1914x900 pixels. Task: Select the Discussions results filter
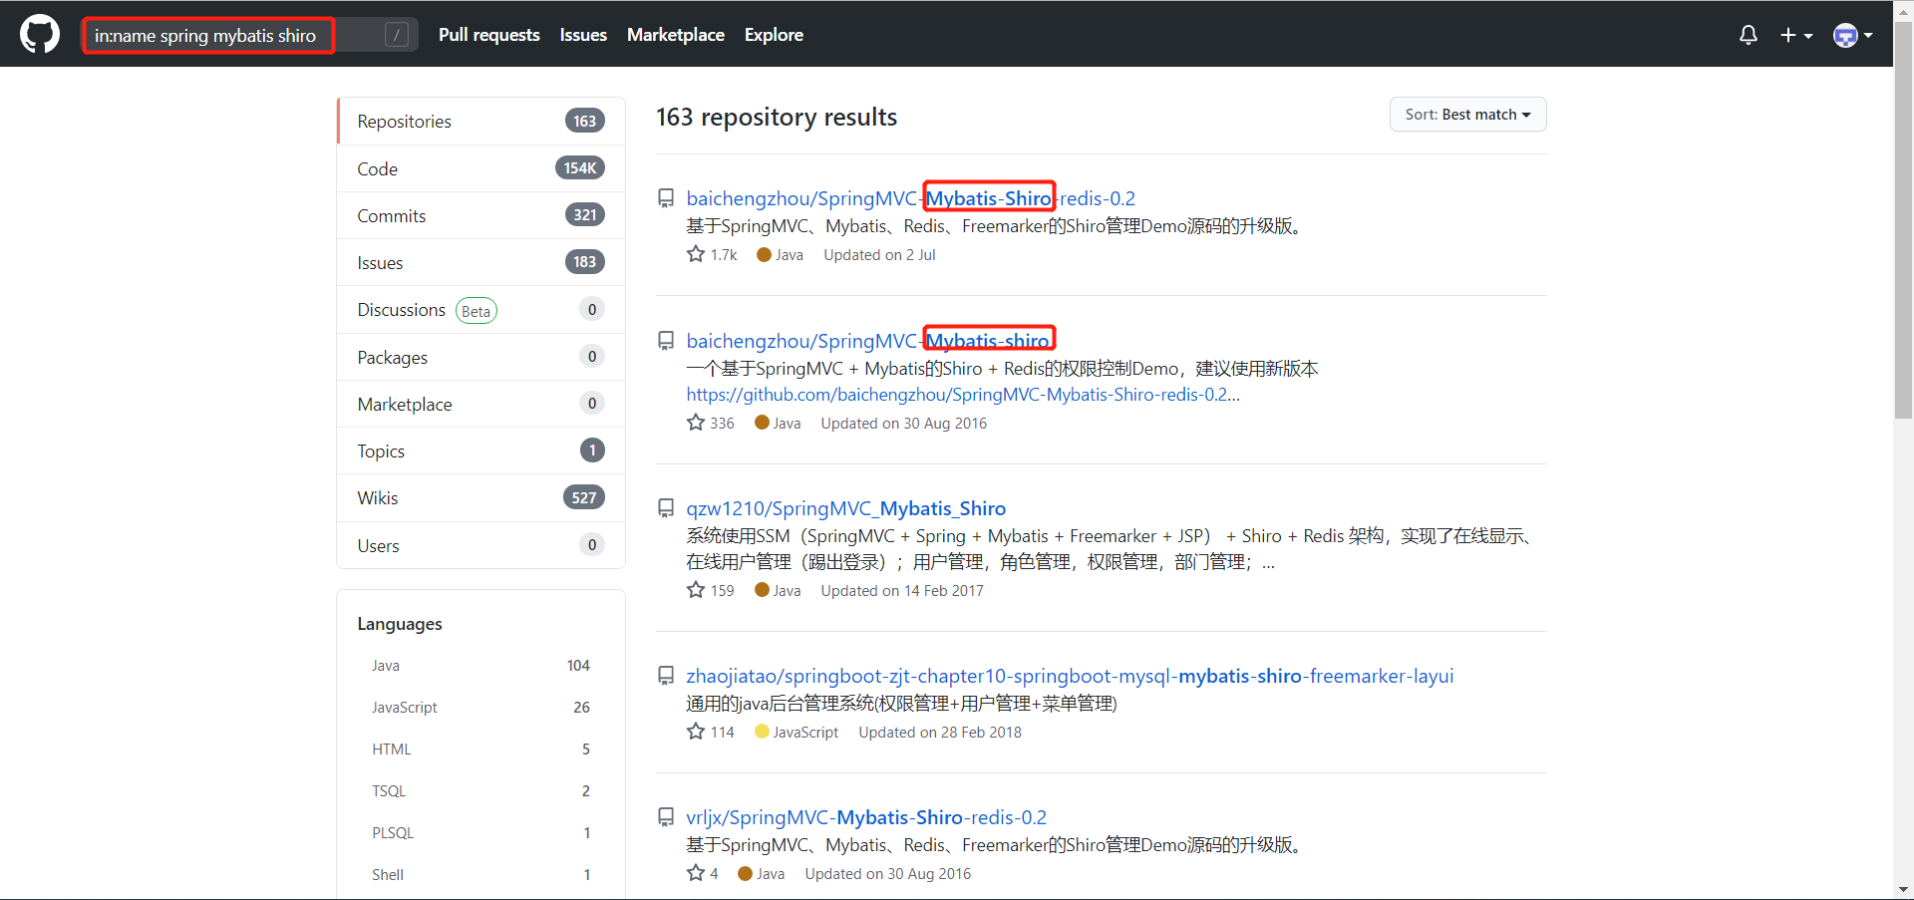[x=481, y=310]
